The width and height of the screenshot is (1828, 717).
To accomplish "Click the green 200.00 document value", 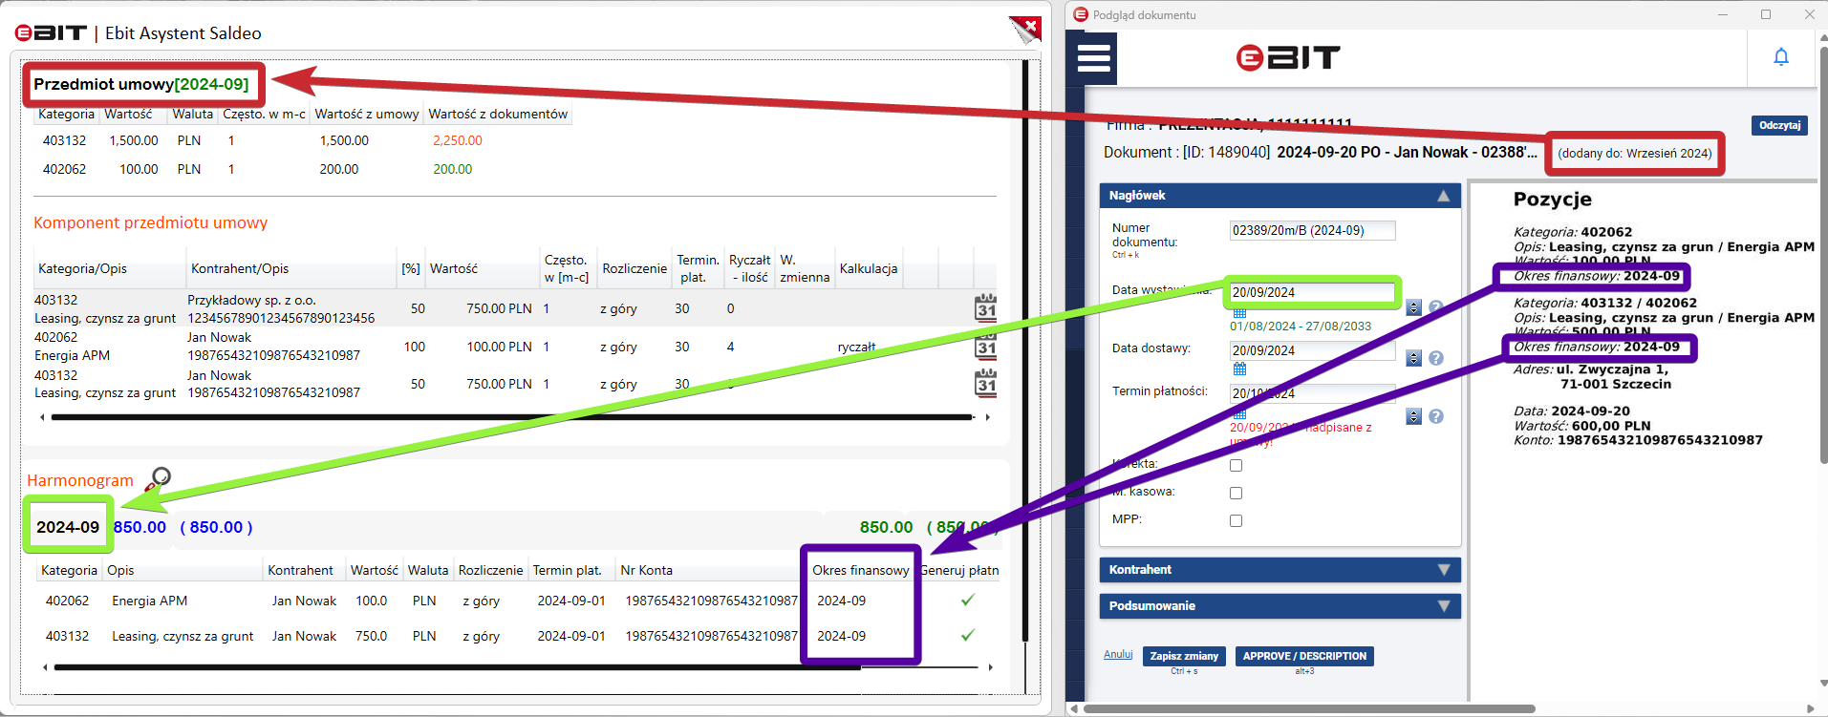I will [453, 169].
